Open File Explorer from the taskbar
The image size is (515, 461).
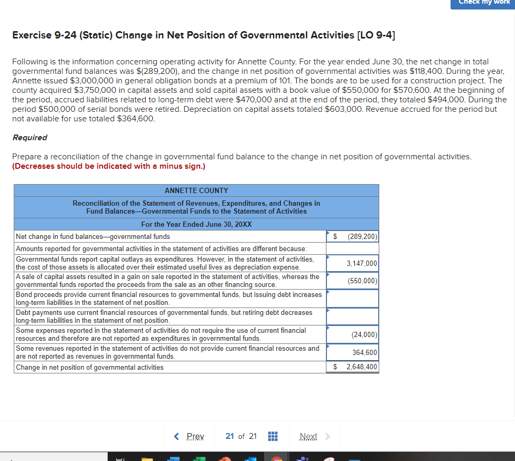(146, 458)
